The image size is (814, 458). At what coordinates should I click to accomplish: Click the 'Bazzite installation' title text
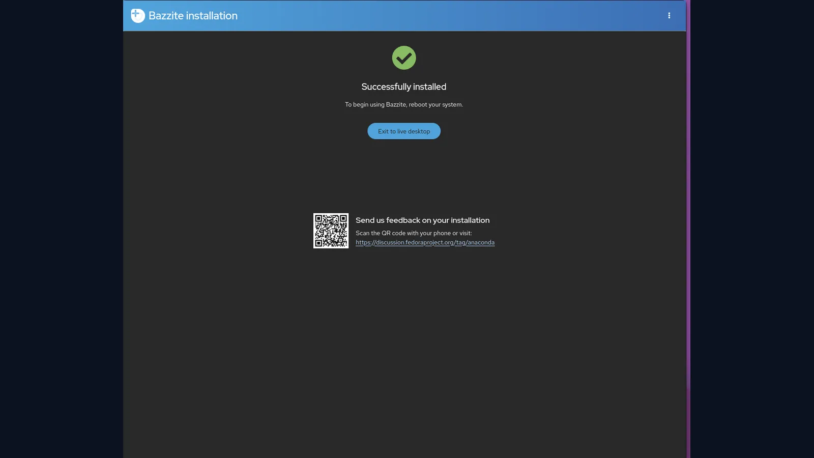pyautogui.click(x=193, y=16)
